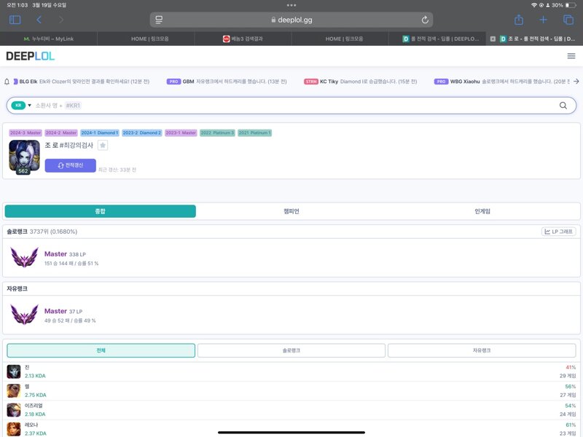The height and width of the screenshot is (437, 583).
Task: Open the Safari share sheet icon
Action: coord(519,20)
